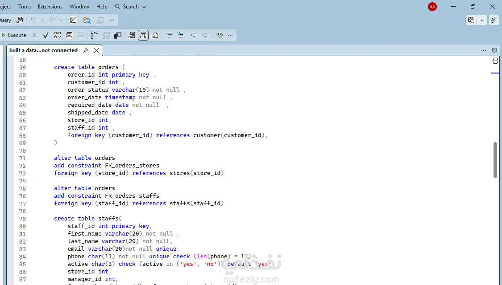Open the AA account profile badge
The height and width of the screenshot is (285, 502).
point(432,7)
